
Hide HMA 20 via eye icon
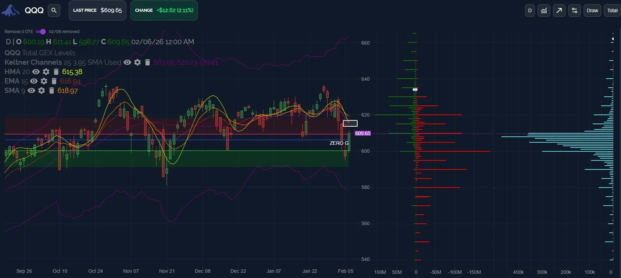tap(36, 72)
